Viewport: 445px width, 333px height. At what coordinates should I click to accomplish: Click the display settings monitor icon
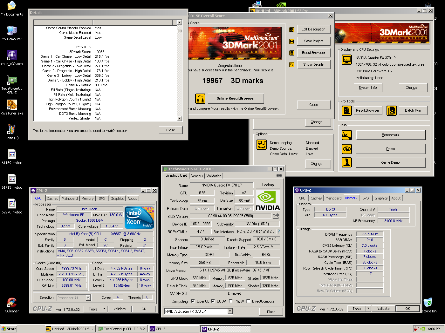[347, 60]
